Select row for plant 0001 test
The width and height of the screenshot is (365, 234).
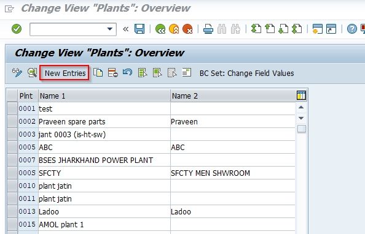[12, 108]
